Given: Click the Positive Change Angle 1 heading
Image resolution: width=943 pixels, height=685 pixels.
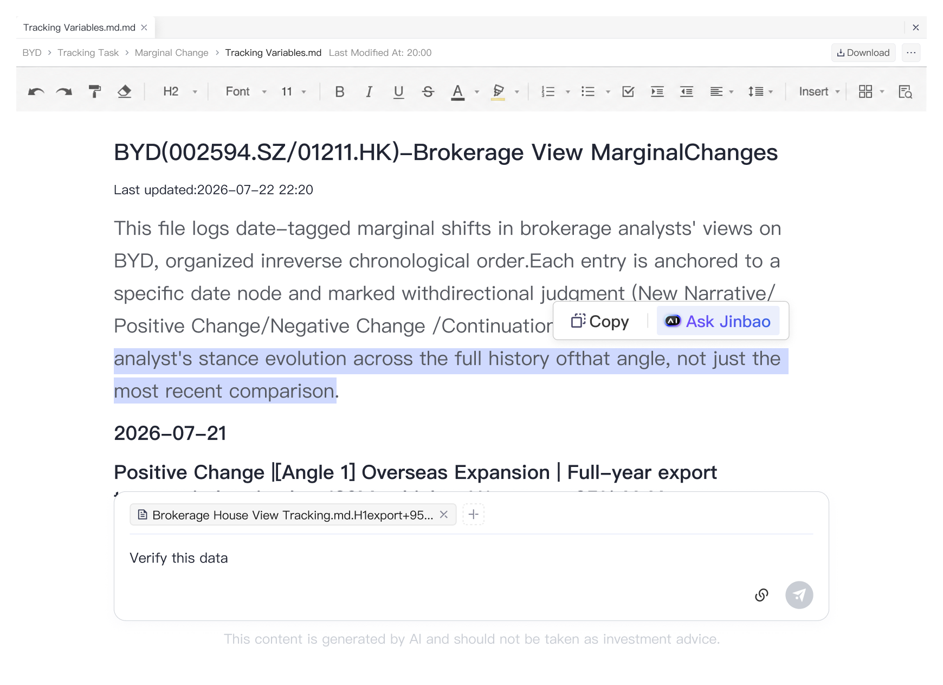Looking at the screenshot, I should [x=415, y=472].
